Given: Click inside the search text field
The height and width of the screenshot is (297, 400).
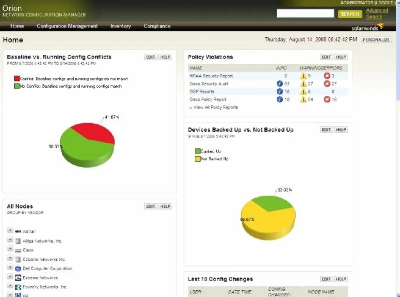Looking at the screenshot, I should 304,13.
